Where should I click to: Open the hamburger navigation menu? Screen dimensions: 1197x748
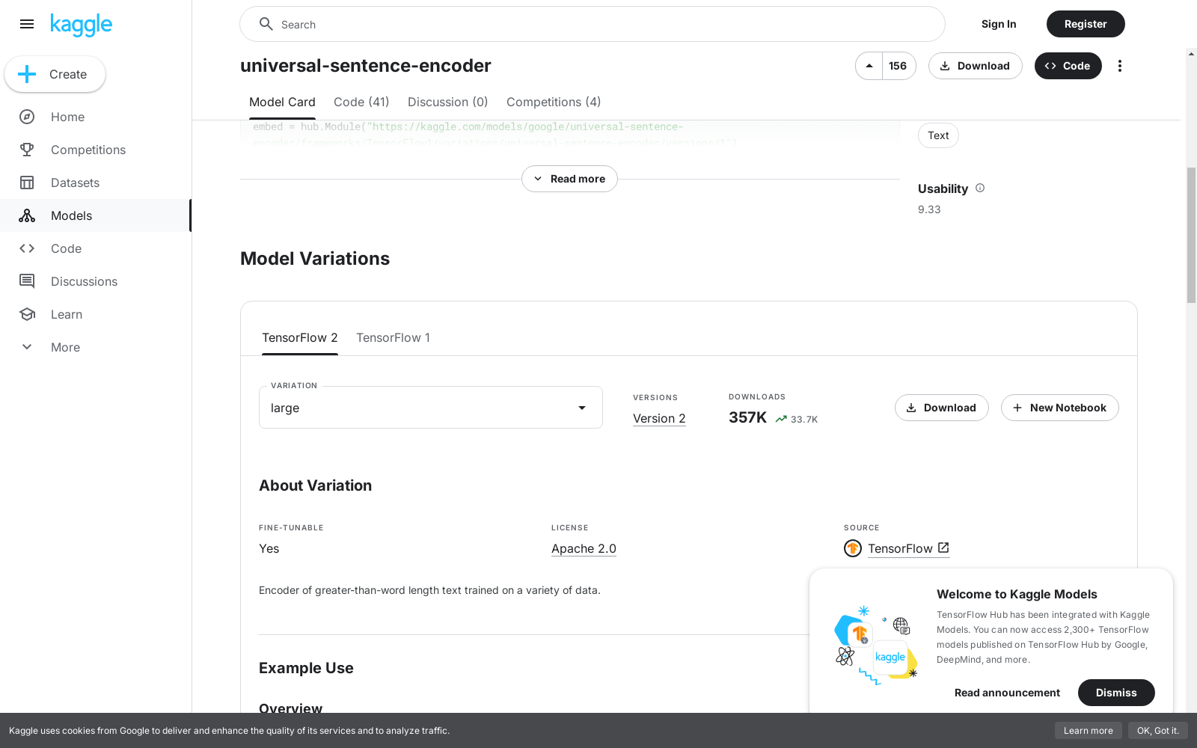27,24
